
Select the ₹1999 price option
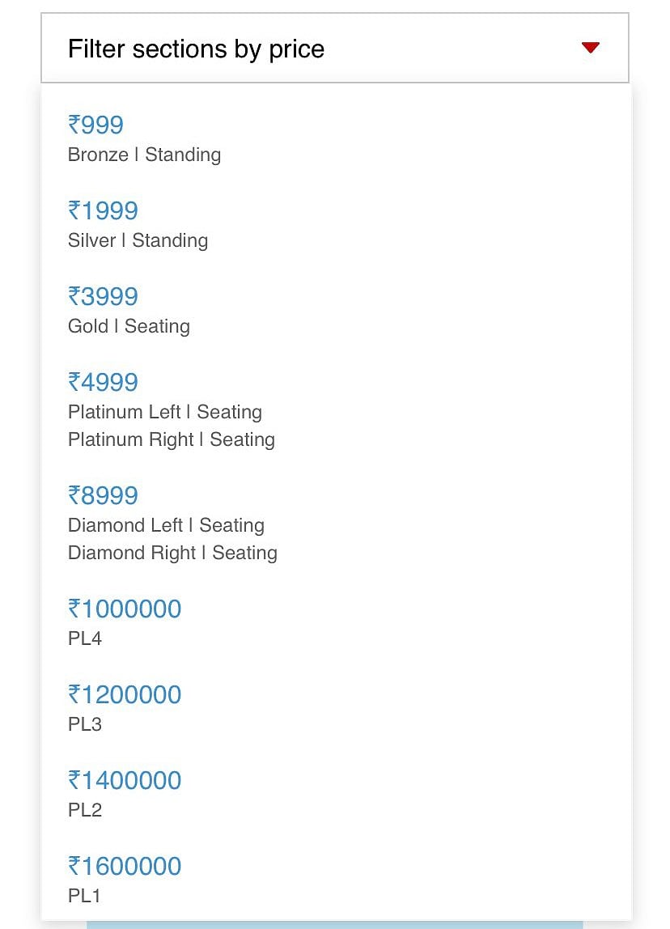tap(103, 210)
